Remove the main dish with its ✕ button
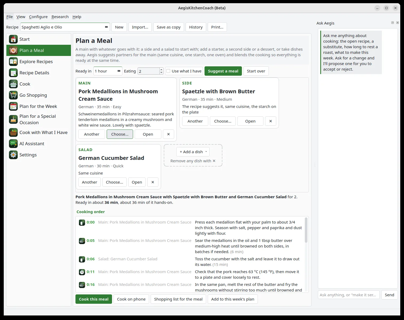This screenshot has width=404, height=320. pyautogui.click(x=169, y=134)
